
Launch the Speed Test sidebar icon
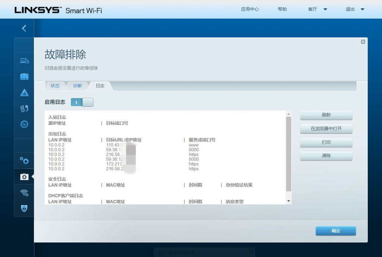tap(24, 123)
